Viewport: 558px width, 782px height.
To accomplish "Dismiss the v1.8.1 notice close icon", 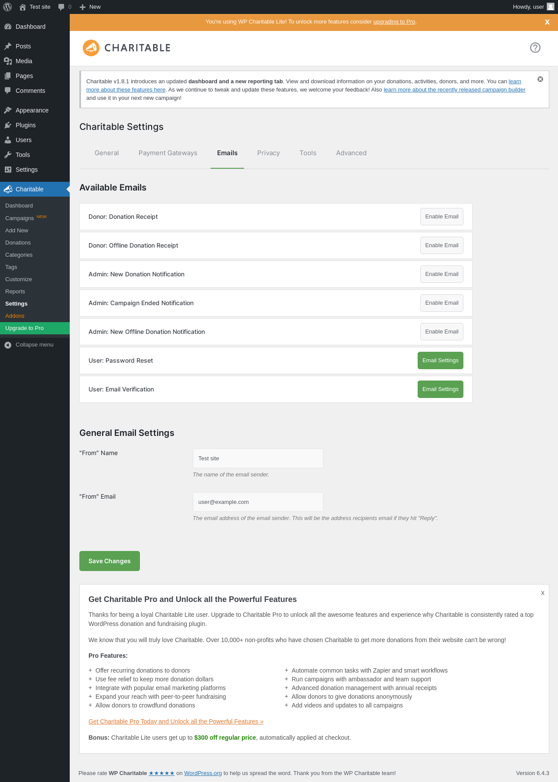I will click(540, 79).
